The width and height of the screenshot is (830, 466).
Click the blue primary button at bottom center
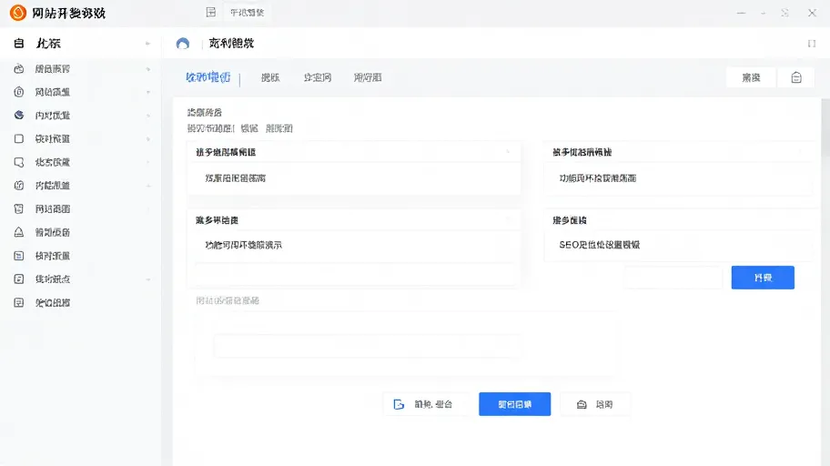point(514,404)
